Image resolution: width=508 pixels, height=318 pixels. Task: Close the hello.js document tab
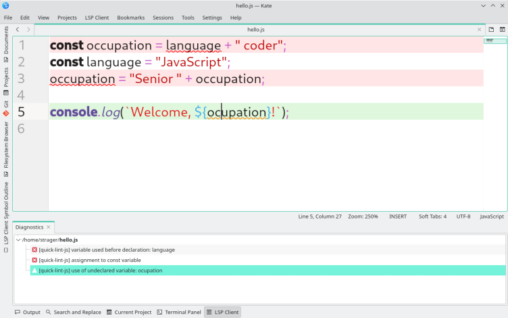coord(480,30)
